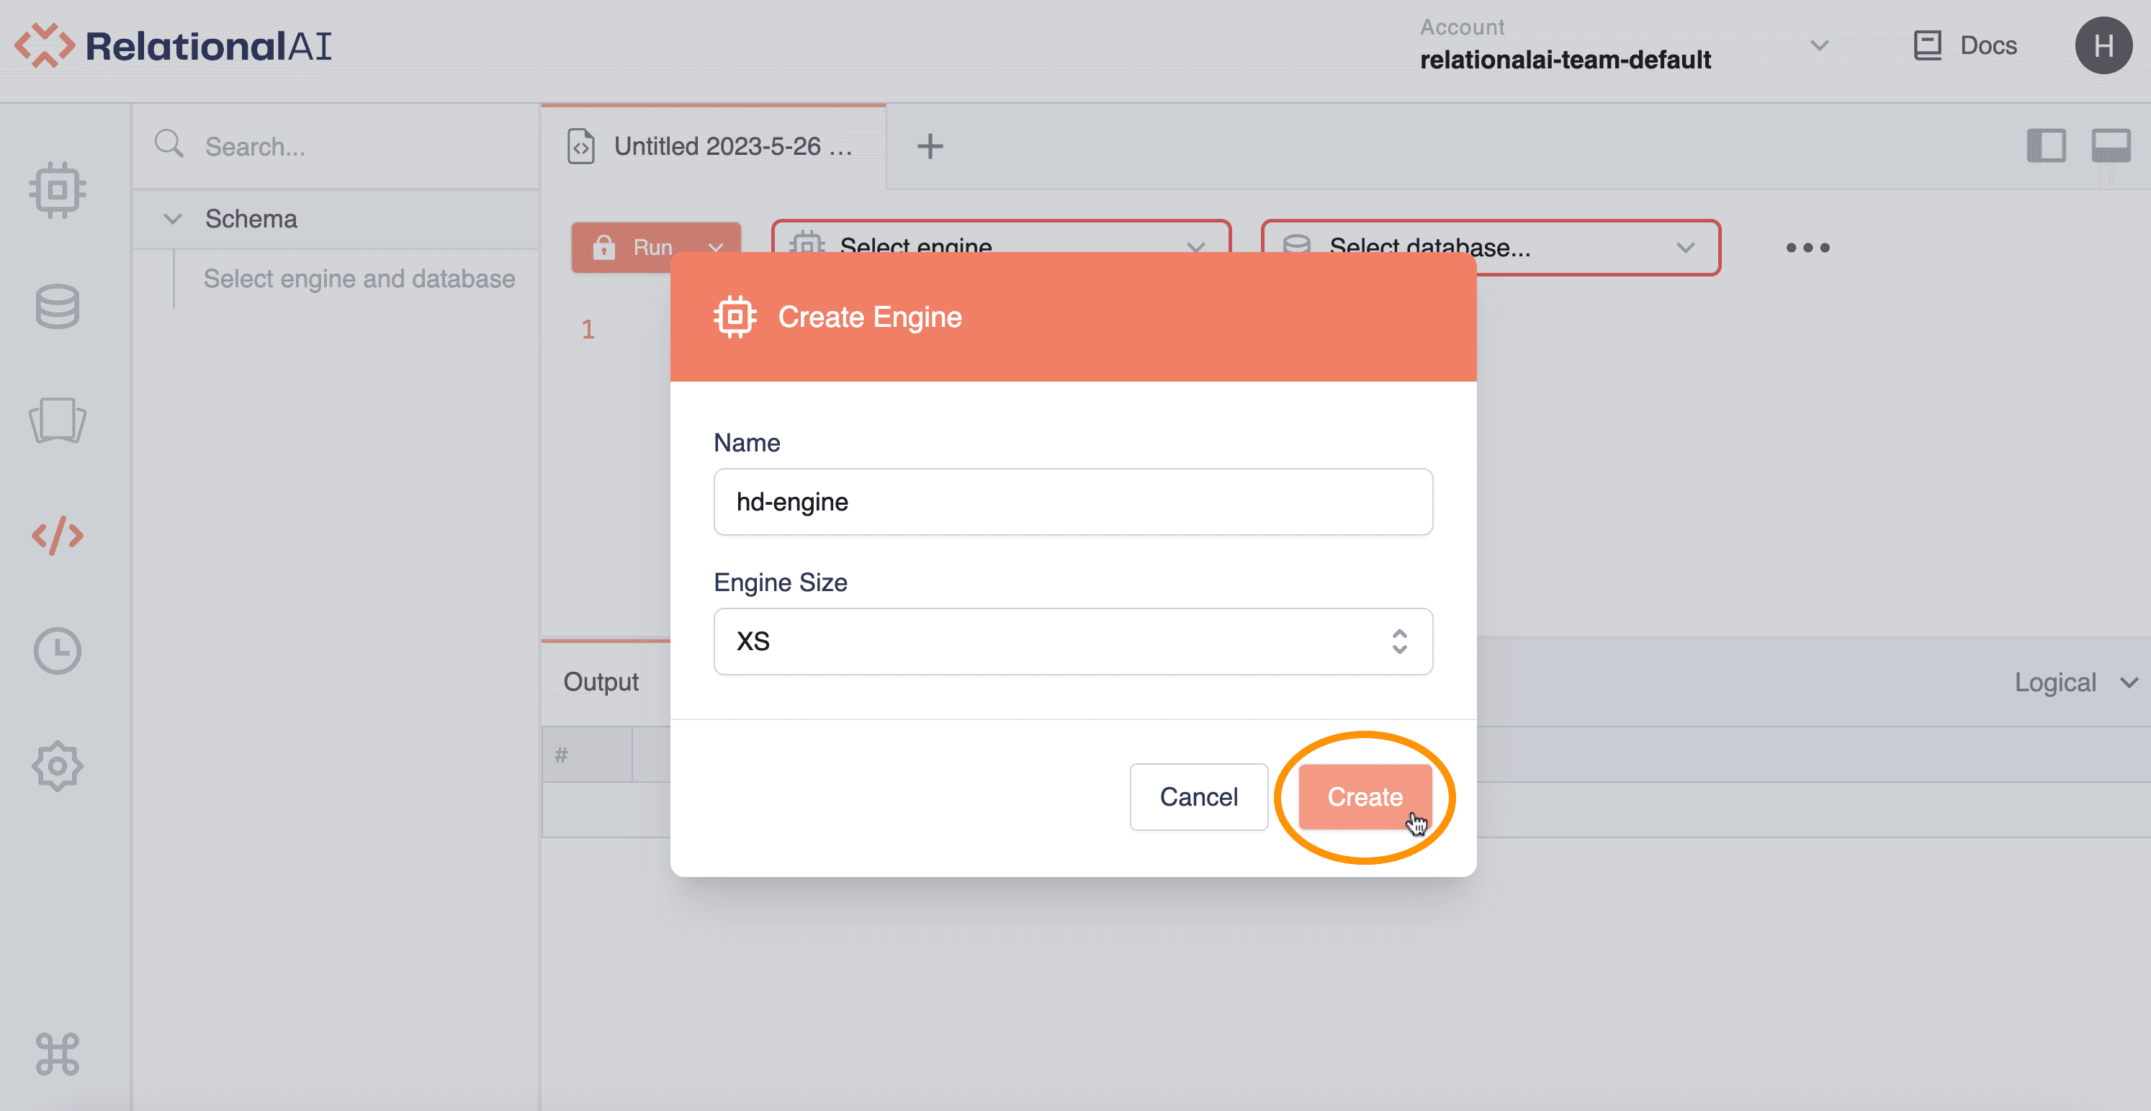The height and width of the screenshot is (1111, 2151).
Task: Click the Cancel button
Action: pos(1198,797)
